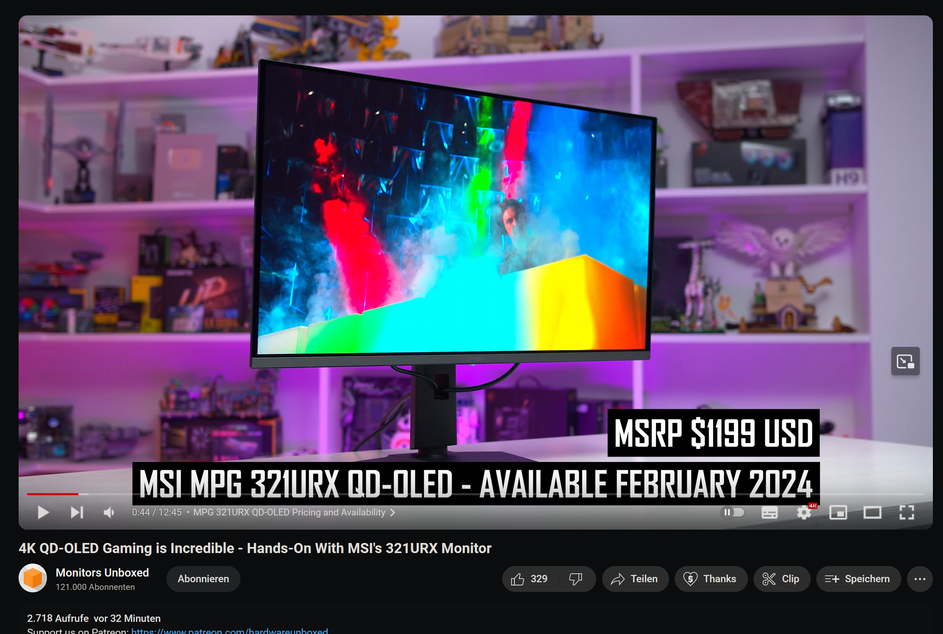Click the Thanks button

[x=711, y=579]
